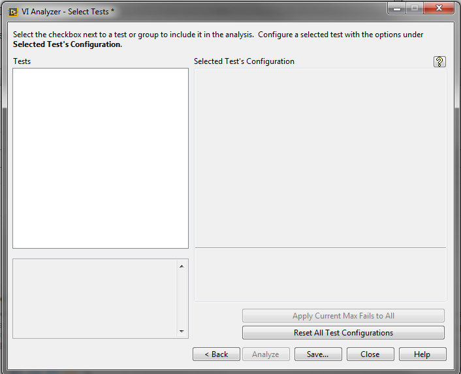Go to previous step with Back button

pyautogui.click(x=216, y=354)
